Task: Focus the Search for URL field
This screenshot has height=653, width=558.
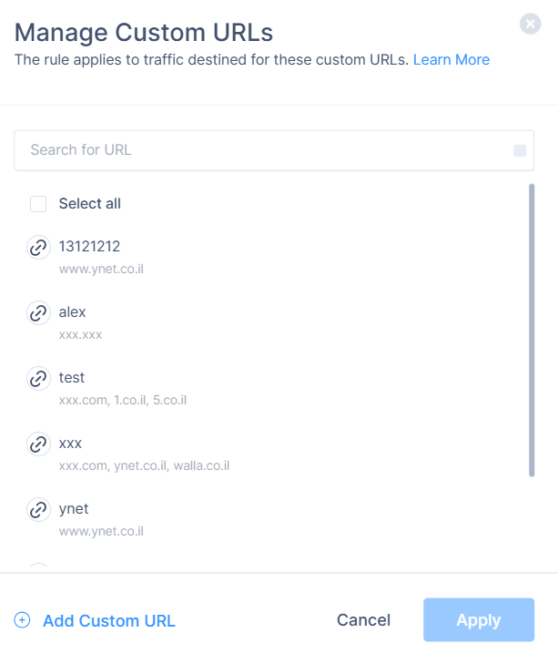Action: [264, 150]
